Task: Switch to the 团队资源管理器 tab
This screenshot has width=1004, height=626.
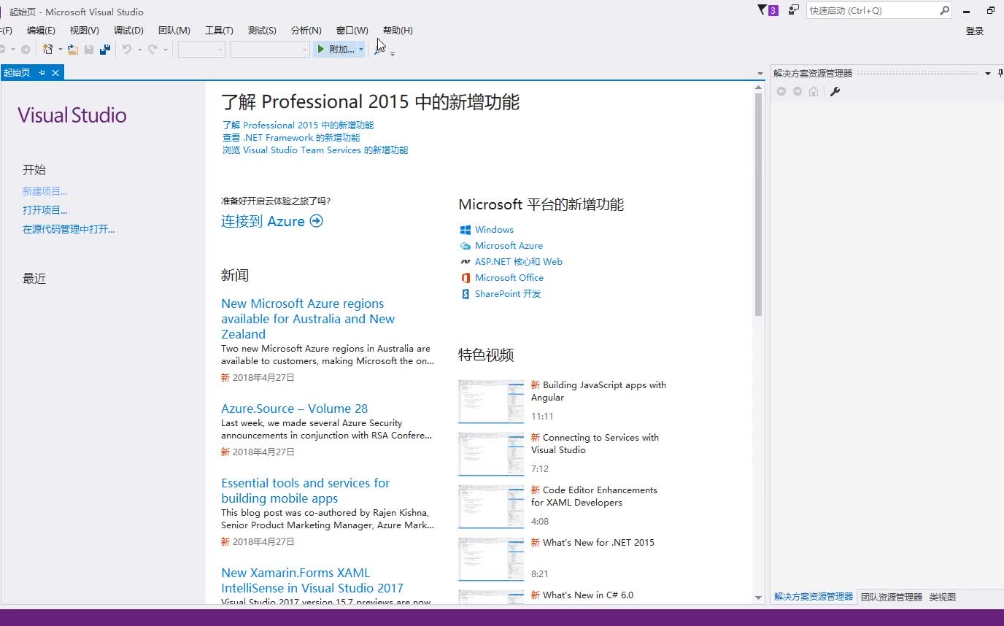Action: (x=891, y=596)
